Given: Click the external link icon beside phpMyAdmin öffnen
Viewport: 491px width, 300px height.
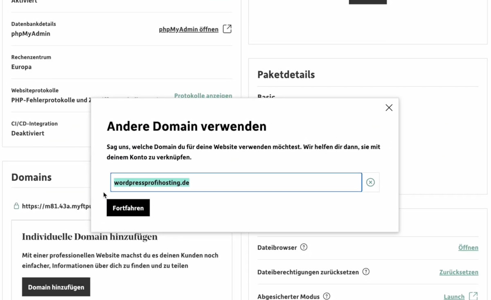Looking at the screenshot, I should click(x=227, y=29).
